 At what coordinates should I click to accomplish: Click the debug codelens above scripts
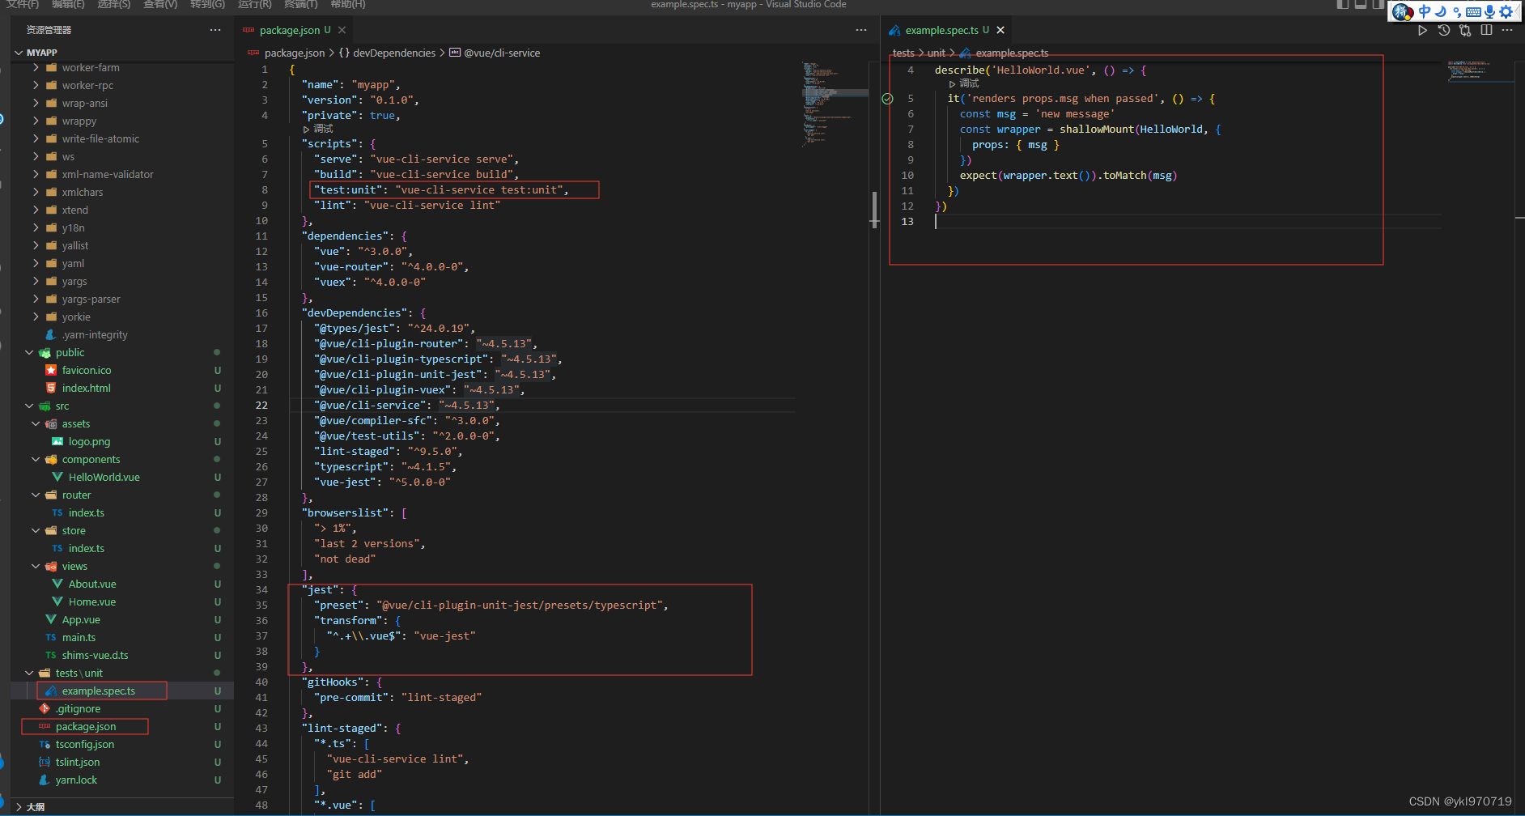pyautogui.click(x=318, y=129)
